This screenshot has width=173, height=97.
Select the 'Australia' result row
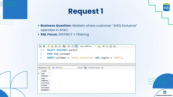(x=46, y=85)
